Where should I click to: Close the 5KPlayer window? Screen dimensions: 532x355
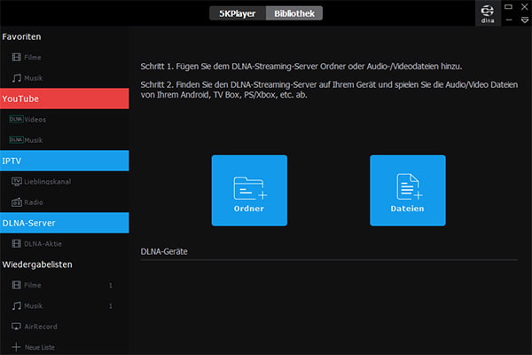tap(525, 7)
